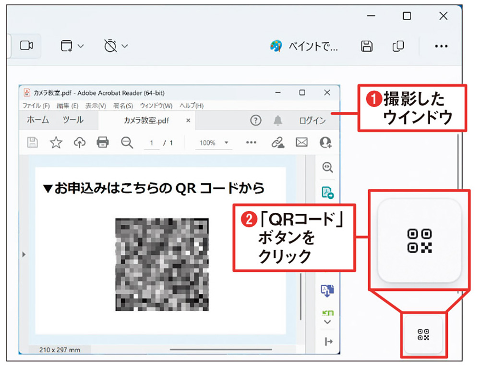480x365 pixels.
Task: Collapse the right tools pane arrow
Action: click(x=328, y=341)
